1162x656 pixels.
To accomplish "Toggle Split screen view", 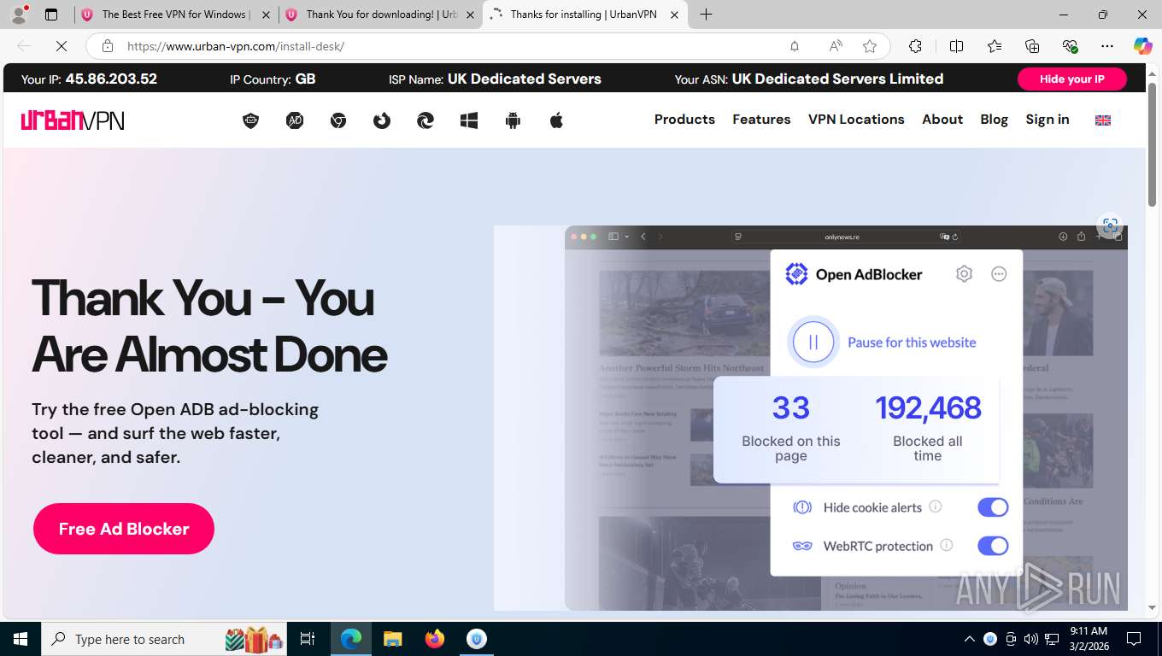I will [x=957, y=46].
